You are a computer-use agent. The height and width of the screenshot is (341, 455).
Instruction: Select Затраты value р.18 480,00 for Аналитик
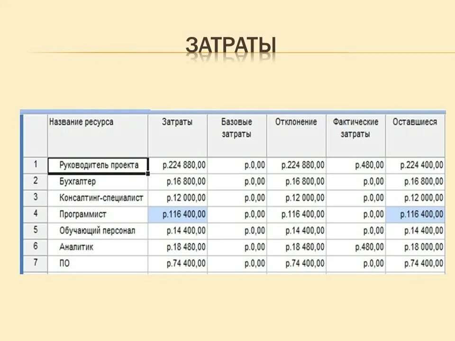pyautogui.click(x=178, y=247)
